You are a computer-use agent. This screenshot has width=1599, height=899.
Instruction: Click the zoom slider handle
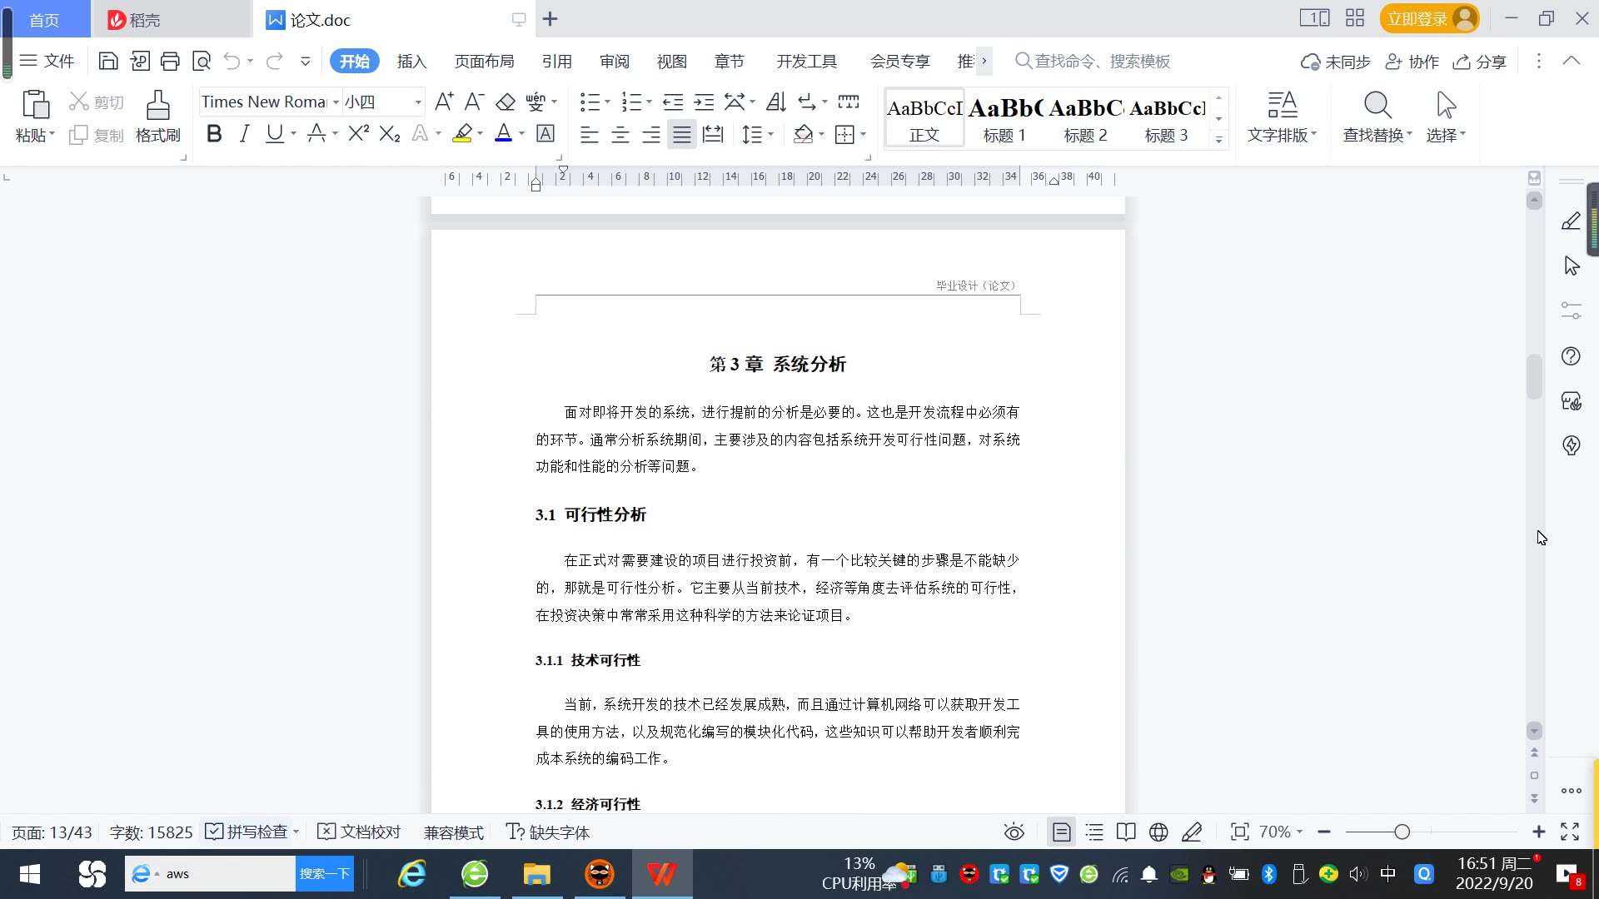tap(1402, 832)
